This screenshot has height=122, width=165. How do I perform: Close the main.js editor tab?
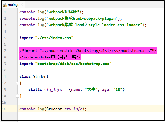point(22,4)
